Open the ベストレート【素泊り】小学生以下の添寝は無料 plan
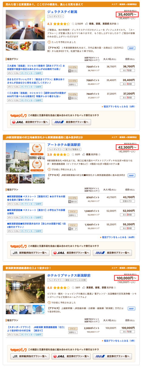The image size is (145, 367). pyautogui.click(x=36, y=212)
